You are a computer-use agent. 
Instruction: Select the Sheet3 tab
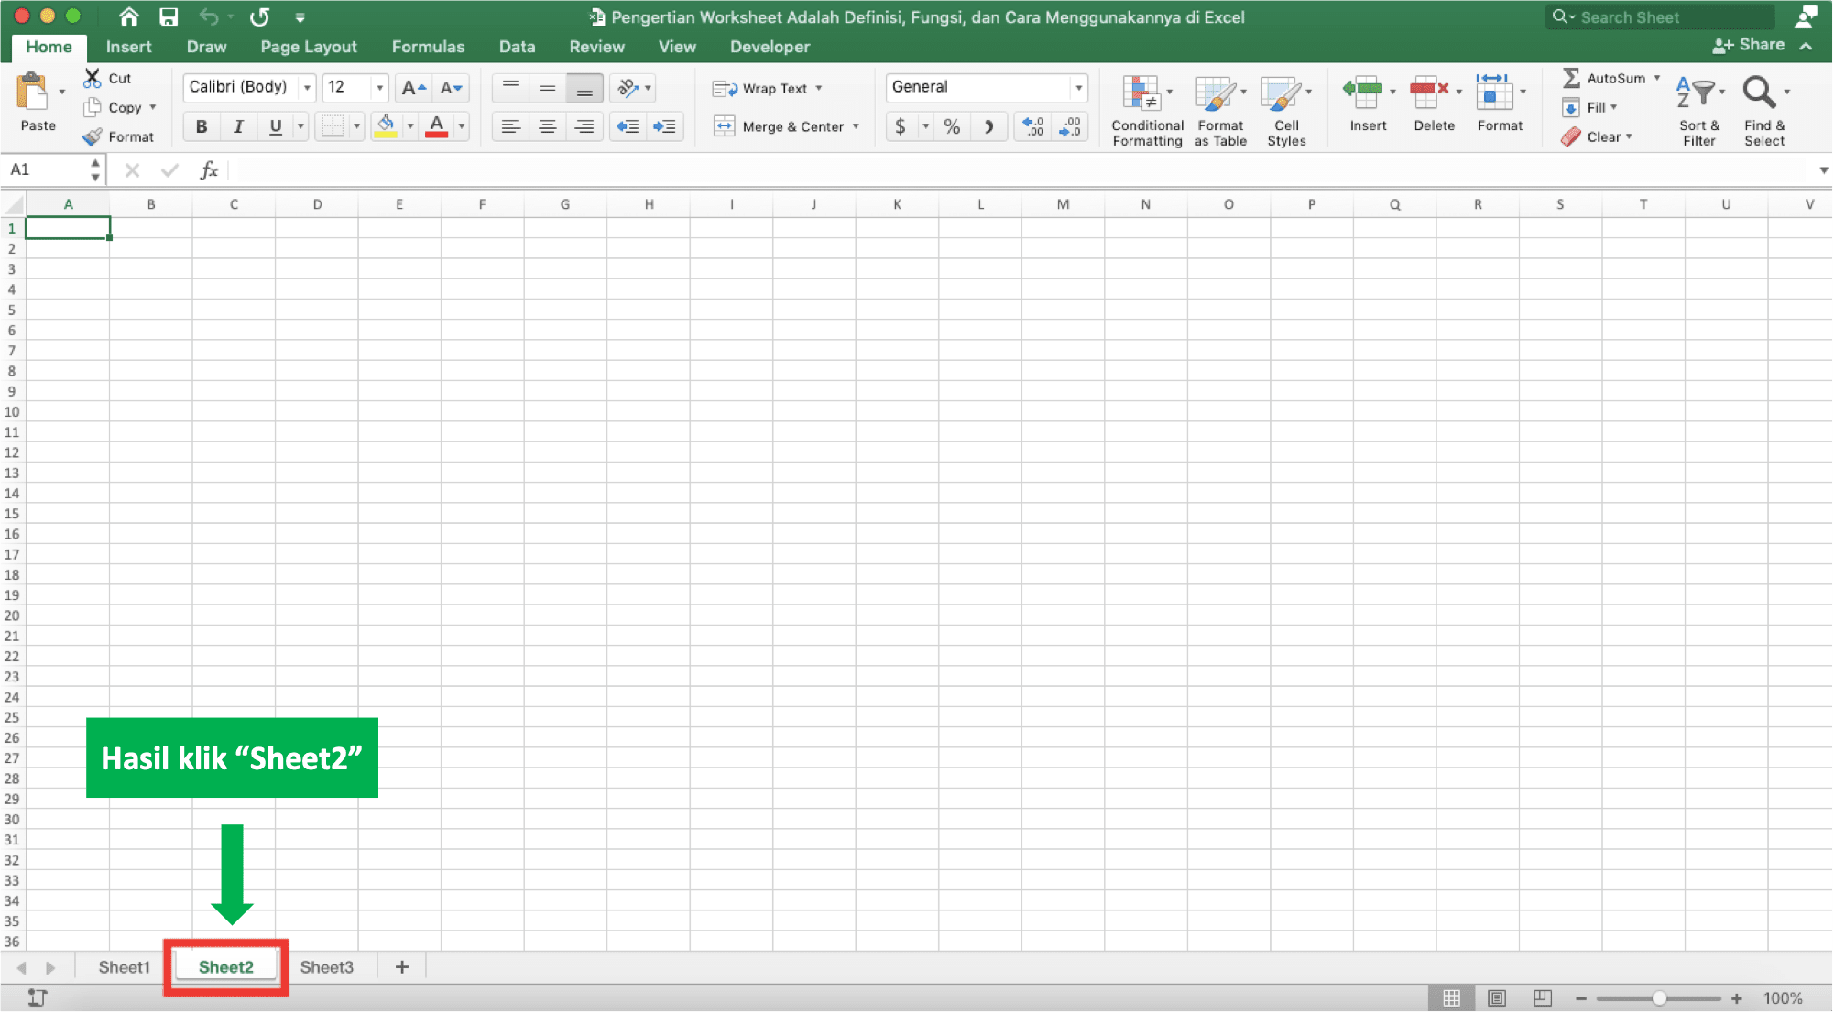point(327,967)
